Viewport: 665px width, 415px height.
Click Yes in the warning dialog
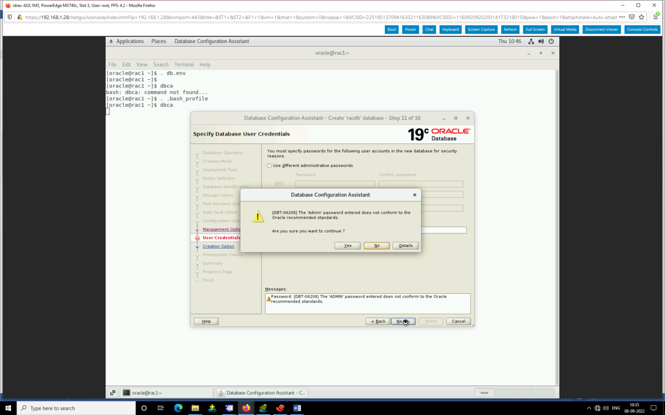point(348,246)
